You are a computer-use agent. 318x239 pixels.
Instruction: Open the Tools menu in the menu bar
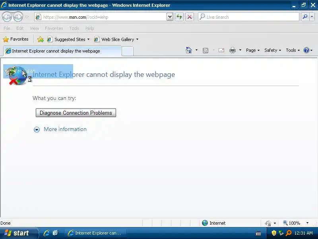74,28
